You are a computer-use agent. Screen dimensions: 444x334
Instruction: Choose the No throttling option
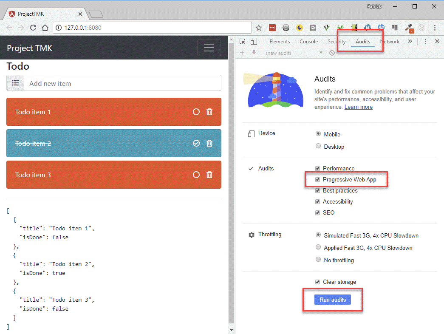pyautogui.click(x=318, y=260)
